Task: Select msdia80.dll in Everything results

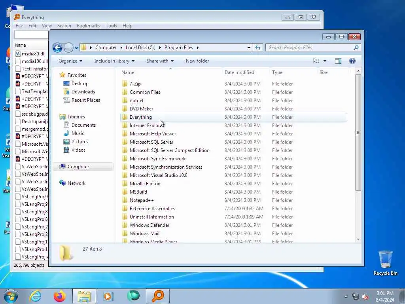Action: point(32,54)
